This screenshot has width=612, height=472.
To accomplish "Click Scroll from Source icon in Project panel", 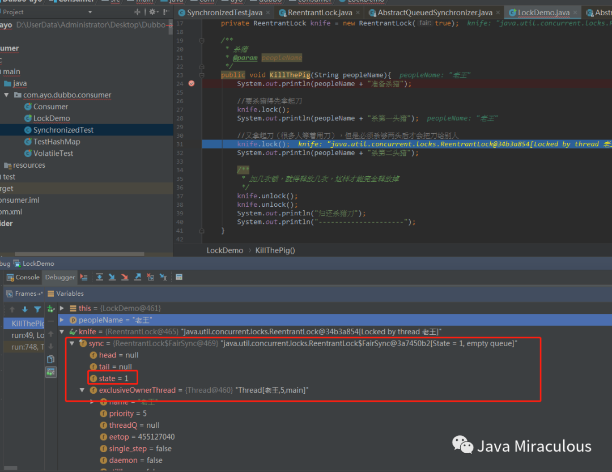I will coord(137,12).
